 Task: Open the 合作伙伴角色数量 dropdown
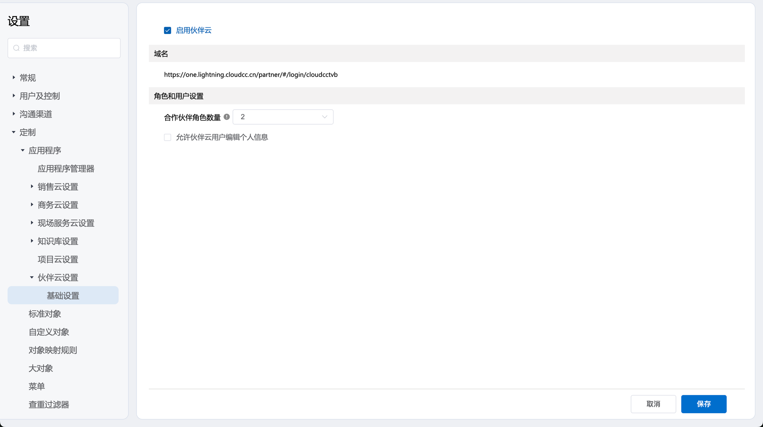point(283,117)
